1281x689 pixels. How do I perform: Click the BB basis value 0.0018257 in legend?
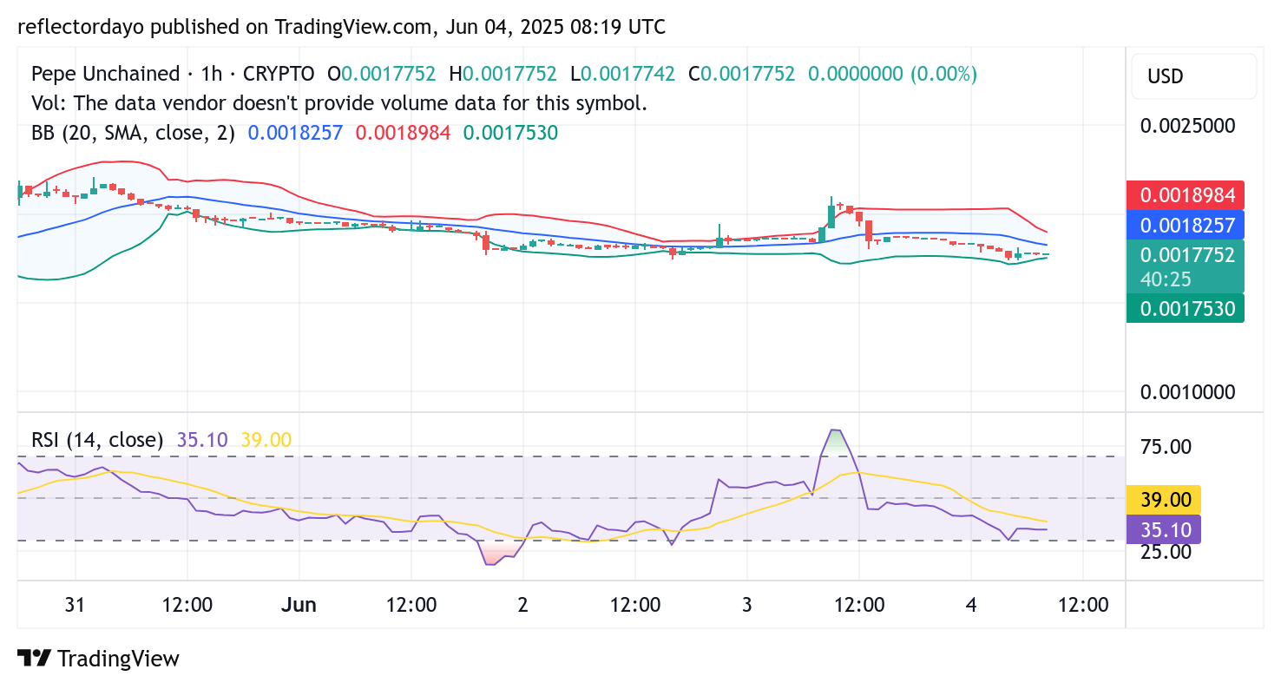click(x=295, y=133)
